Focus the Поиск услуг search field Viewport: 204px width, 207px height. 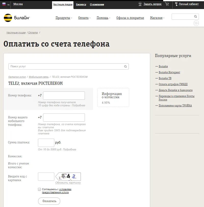(69, 66)
